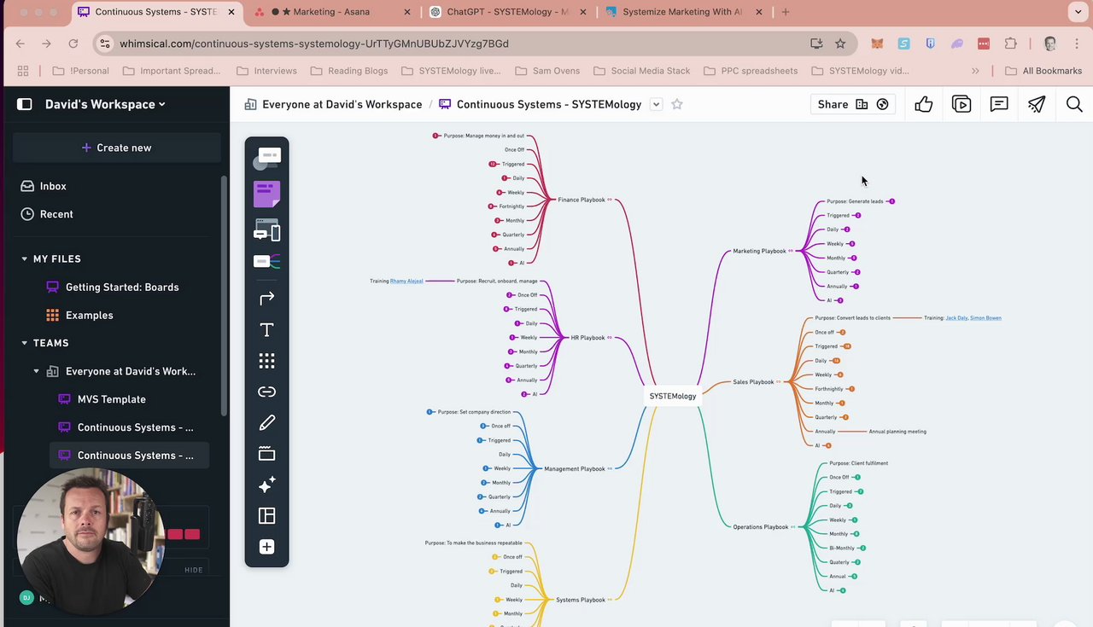Select the purple sticky note tool
This screenshot has width=1093, height=627.
[266, 194]
